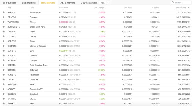Click MIOTA last price 0.00004722
Viewport: 192px width, 106px height.
(x=64, y=99)
